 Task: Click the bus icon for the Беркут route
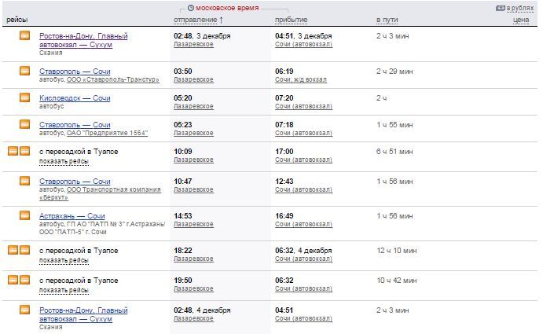24,181
